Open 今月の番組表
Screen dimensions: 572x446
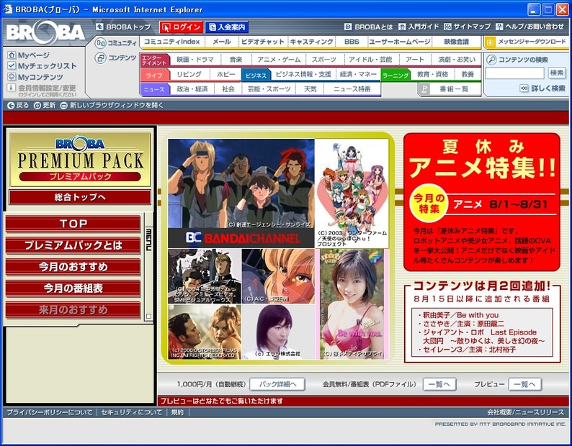[x=73, y=288]
